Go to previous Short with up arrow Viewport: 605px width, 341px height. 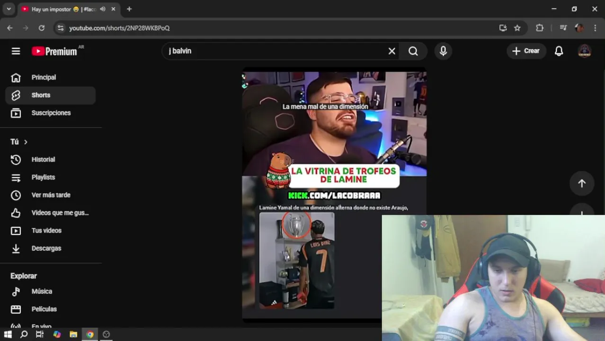tap(582, 183)
